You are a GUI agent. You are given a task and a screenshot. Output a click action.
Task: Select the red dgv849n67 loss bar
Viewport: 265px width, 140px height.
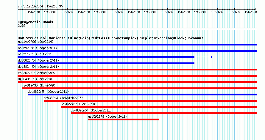pyautogui.click(x=137, y=82)
